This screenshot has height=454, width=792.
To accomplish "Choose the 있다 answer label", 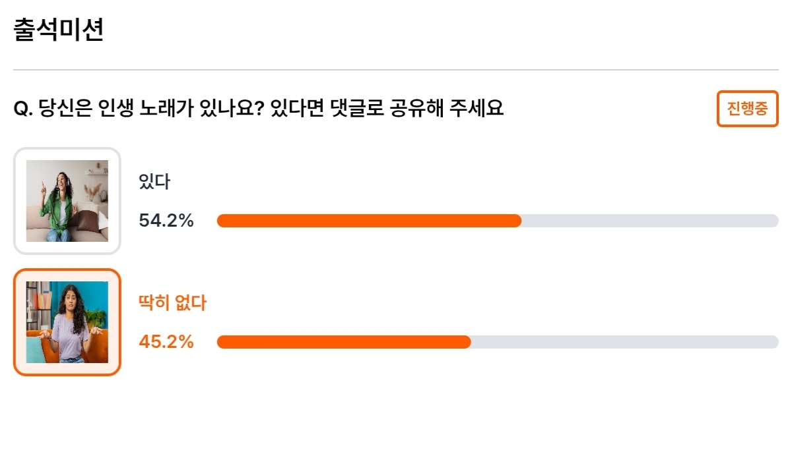I will coord(154,182).
